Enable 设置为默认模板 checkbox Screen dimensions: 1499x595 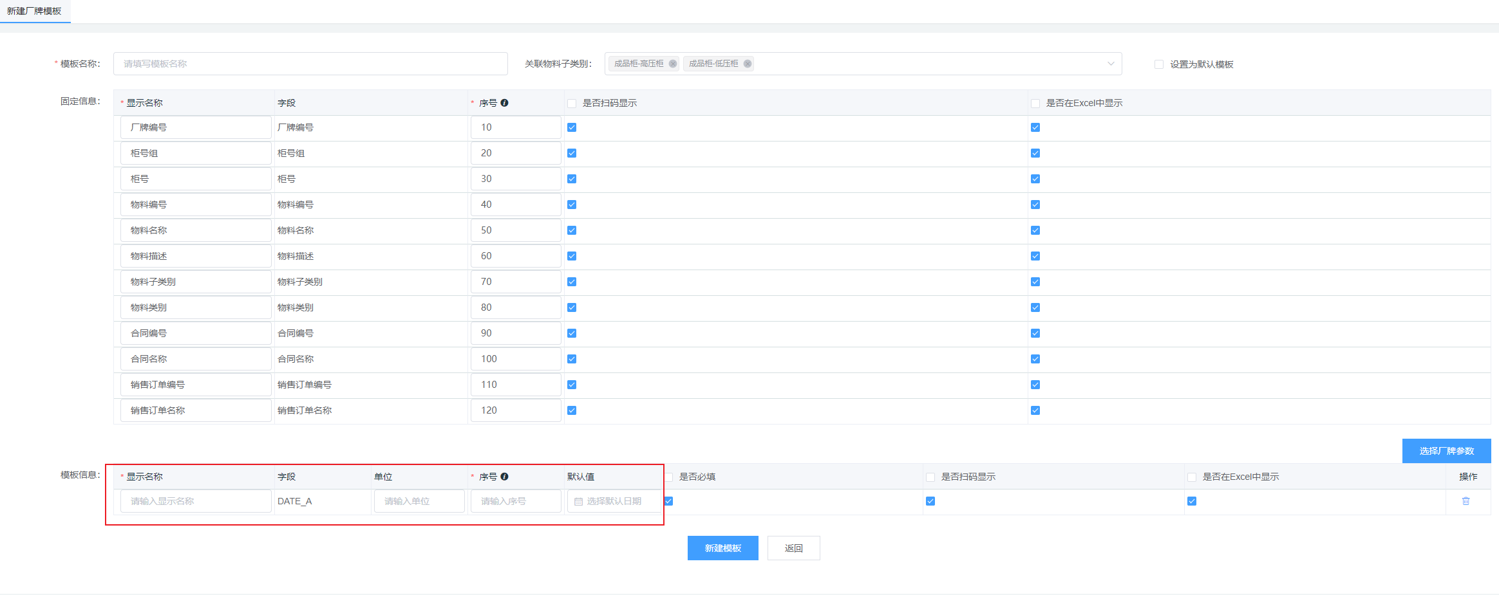pyautogui.click(x=1159, y=64)
